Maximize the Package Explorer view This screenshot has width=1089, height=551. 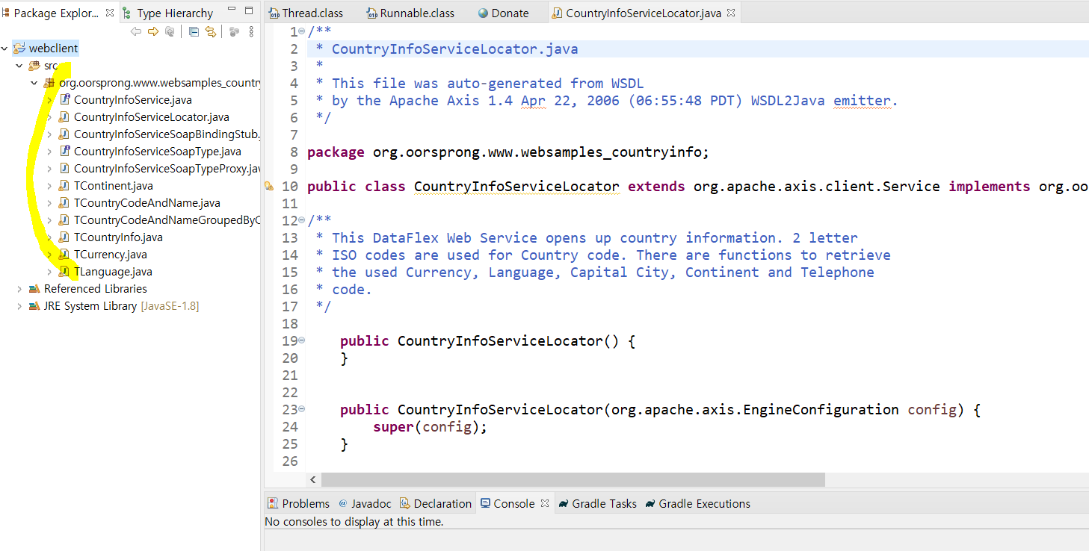coord(249,10)
